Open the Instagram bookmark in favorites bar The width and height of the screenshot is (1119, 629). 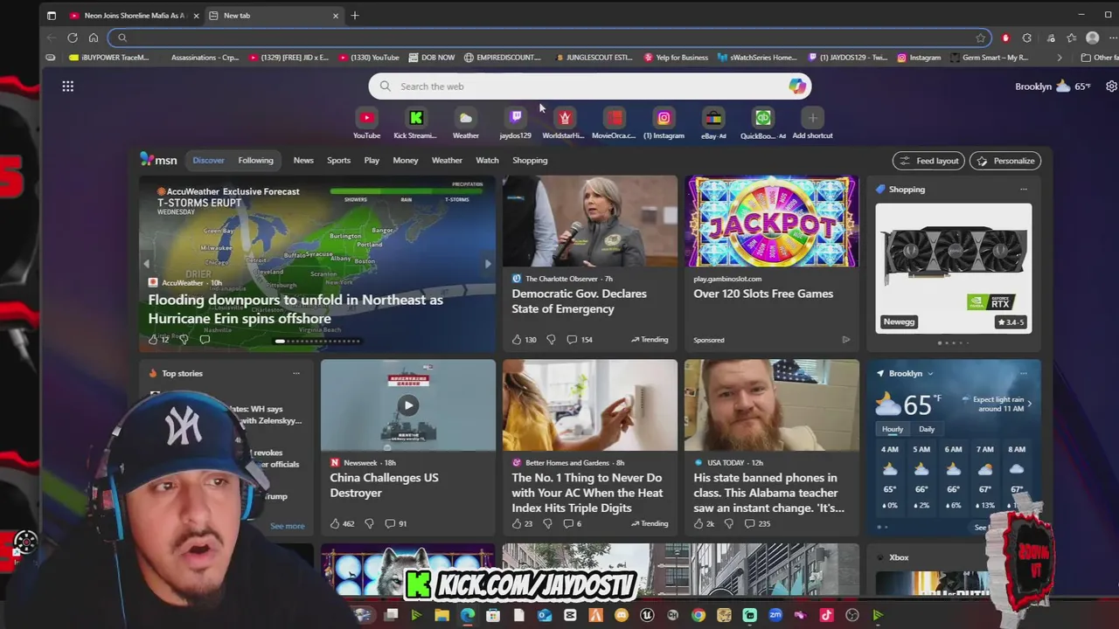(x=919, y=58)
